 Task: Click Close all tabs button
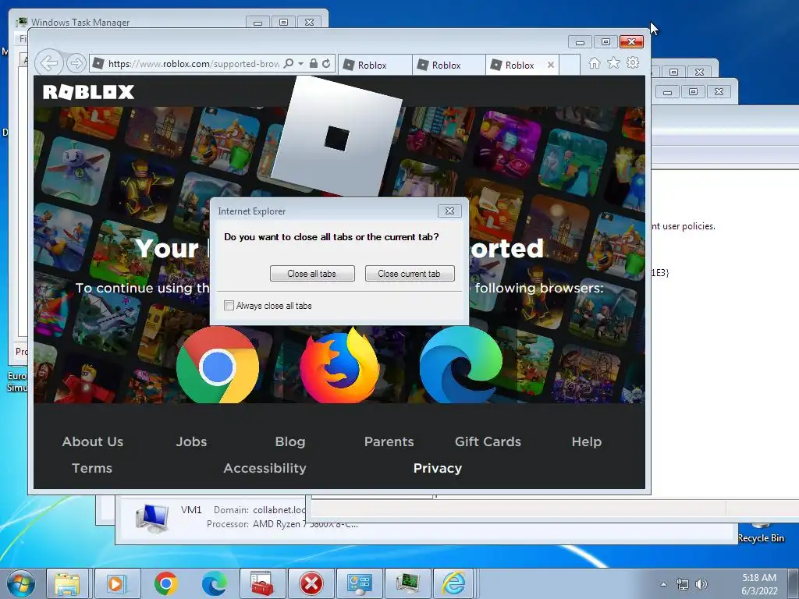pyautogui.click(x=312, y=274)
